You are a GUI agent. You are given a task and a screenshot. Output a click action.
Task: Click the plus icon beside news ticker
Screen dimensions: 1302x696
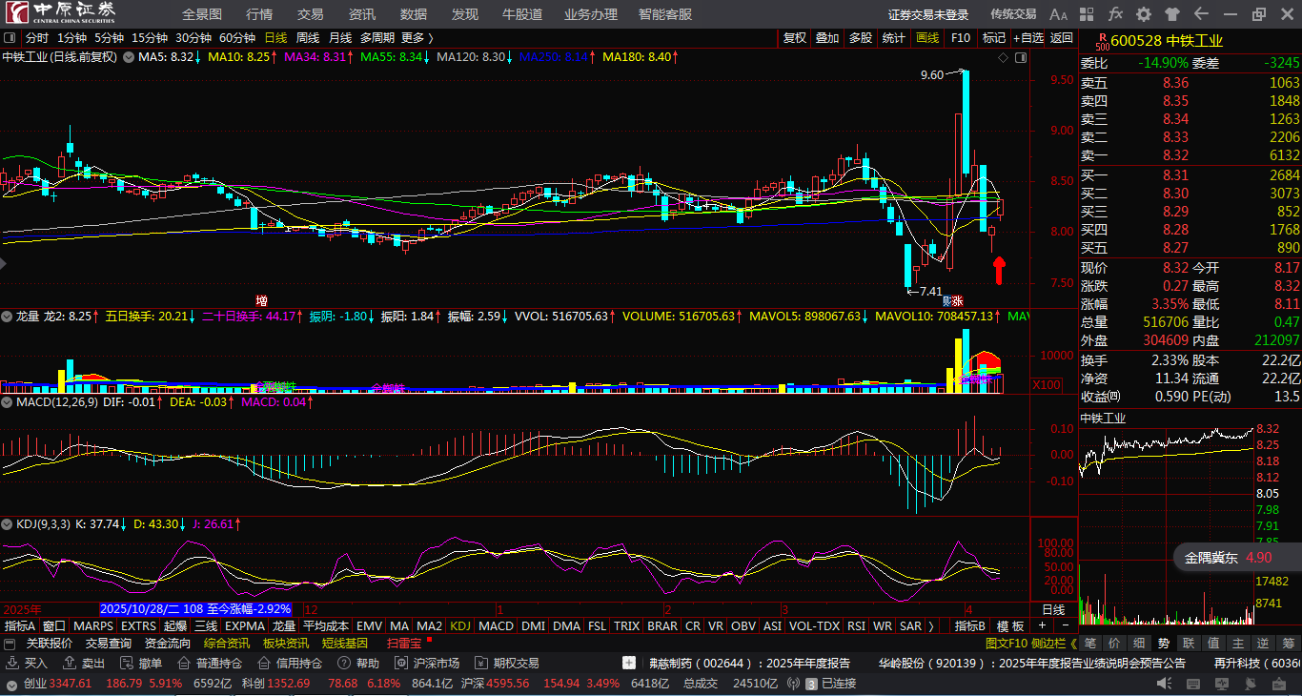629,663
